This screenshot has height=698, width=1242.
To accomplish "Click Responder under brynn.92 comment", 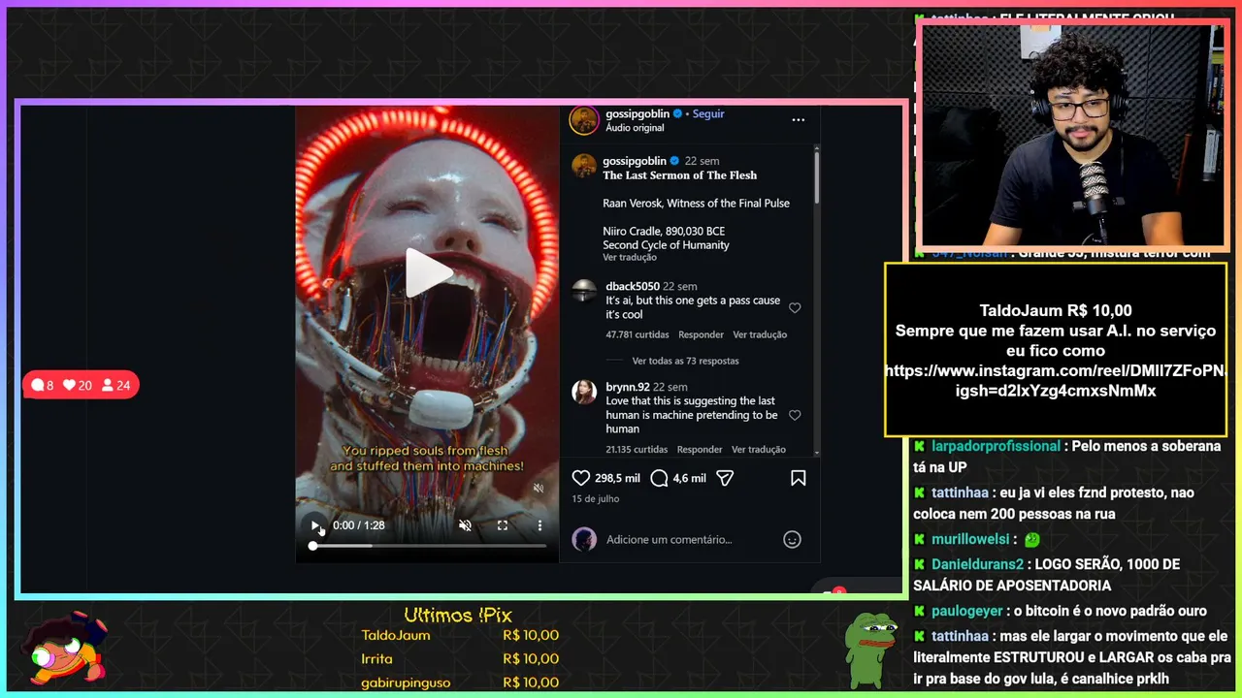I will [x=700, y=450].
